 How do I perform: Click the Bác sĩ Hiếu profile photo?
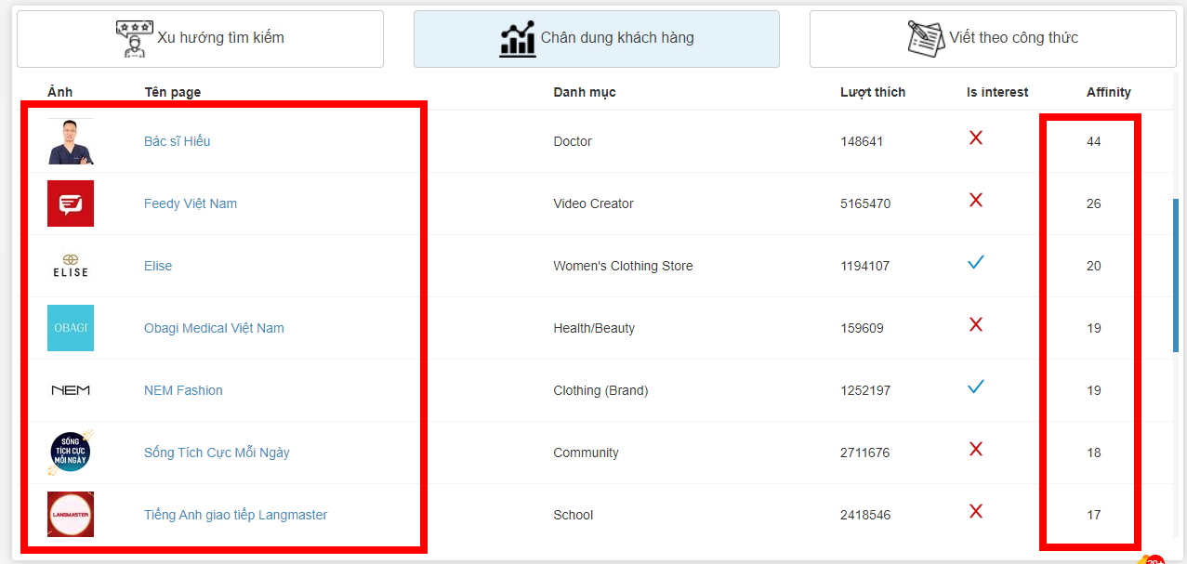click(x=71, y=141)
